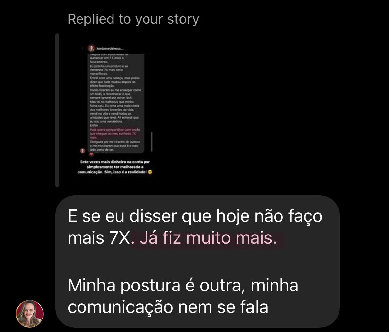Click the back arrow left of keniamedeirosc avatar
This screenshot has width=389, height=332.
coord(83,48)
